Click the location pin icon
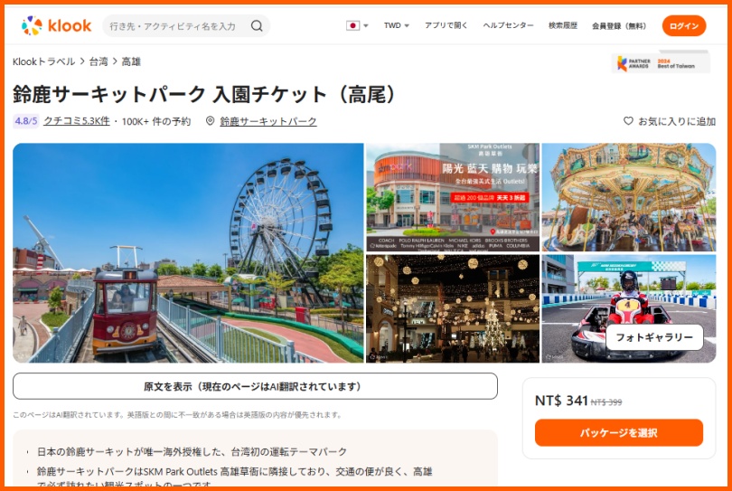The height and width of the screenshot is (491, 732). click(210, 121)
